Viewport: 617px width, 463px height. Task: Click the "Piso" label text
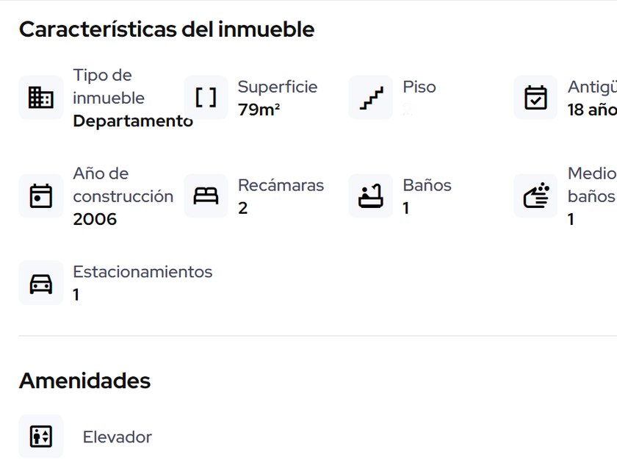click(419, 87)
